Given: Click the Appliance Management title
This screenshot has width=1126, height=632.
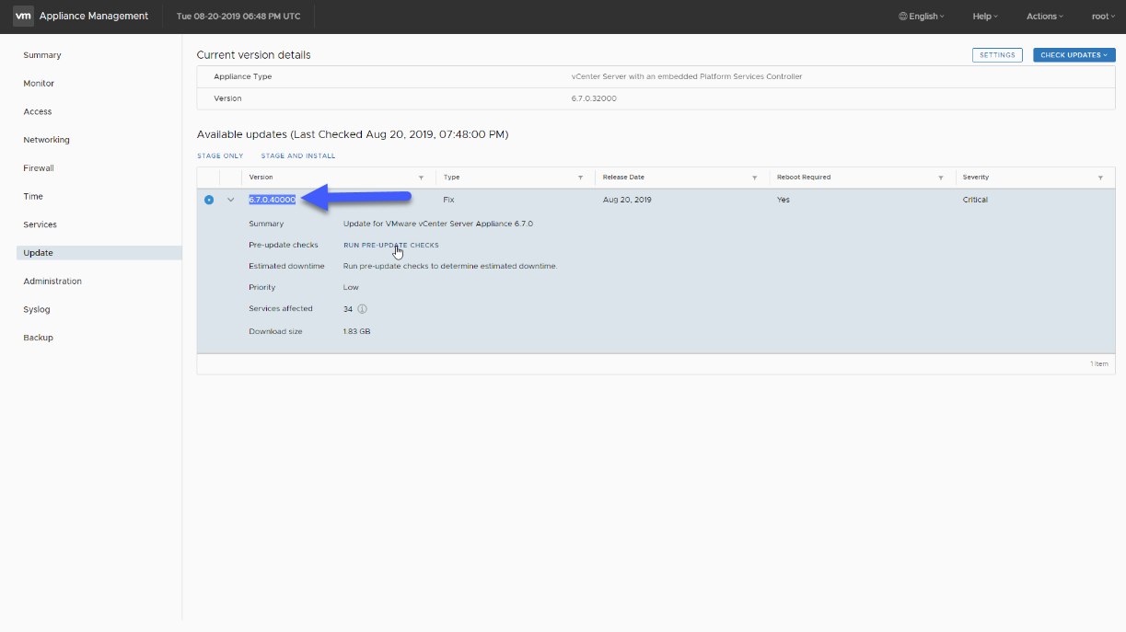Looking at the screenshot, I should [x=94, y=17].
